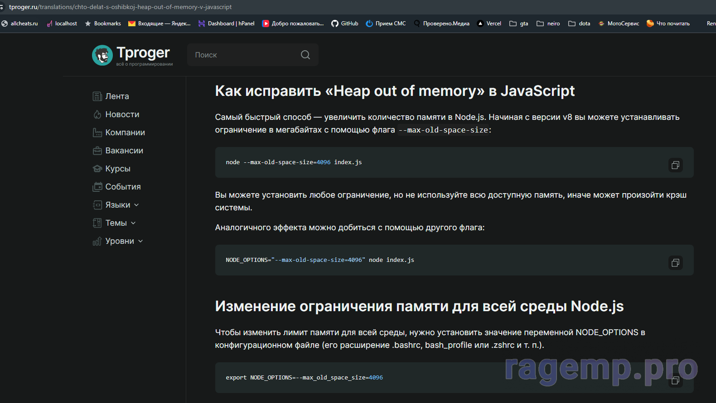Click the Курсы graduation cap icon
Screen dimensions: 716x403
pyautogui.click(x=97, y=169)
